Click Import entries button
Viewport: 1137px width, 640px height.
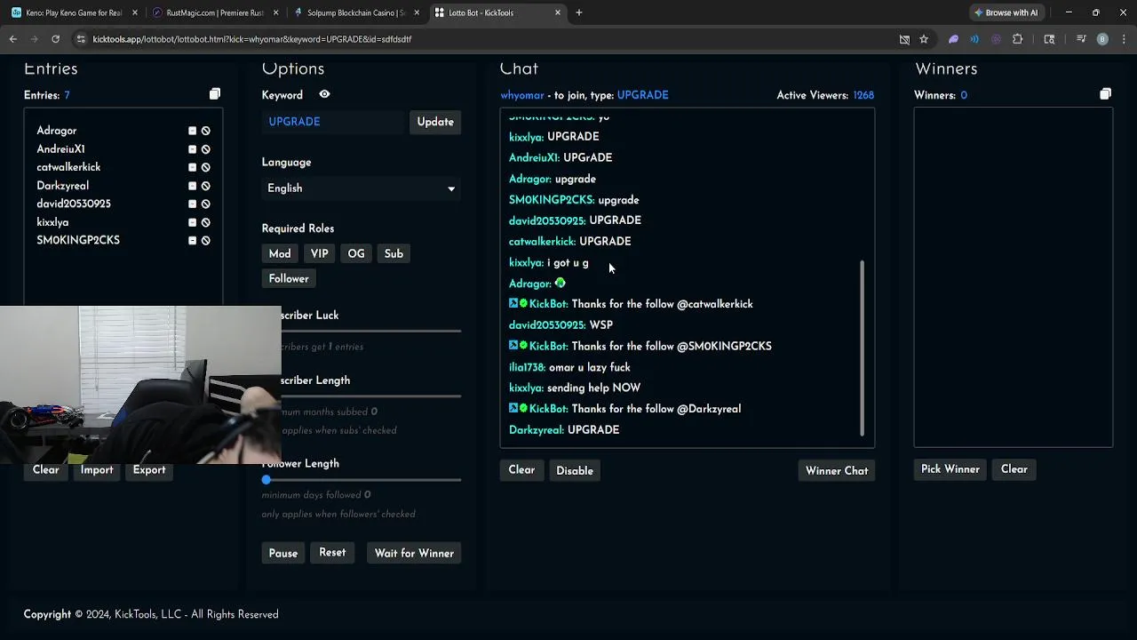pos(97,470)
